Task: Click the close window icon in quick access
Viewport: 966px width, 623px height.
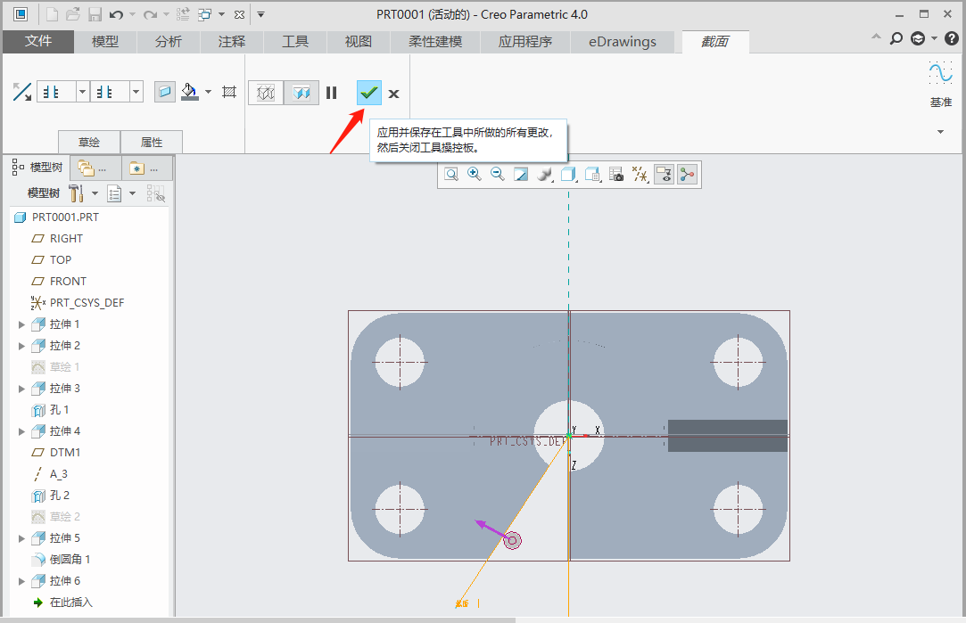Action: pyautogui.click(x=239, y=14)
